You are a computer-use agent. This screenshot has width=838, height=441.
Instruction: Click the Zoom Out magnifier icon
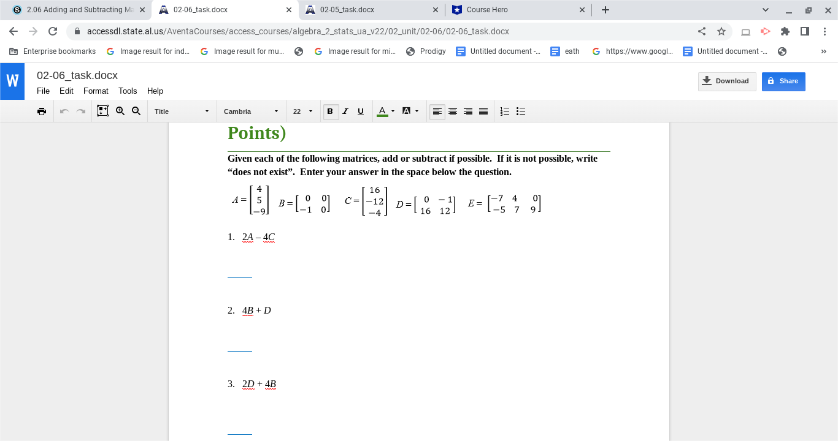pos(136,111)
